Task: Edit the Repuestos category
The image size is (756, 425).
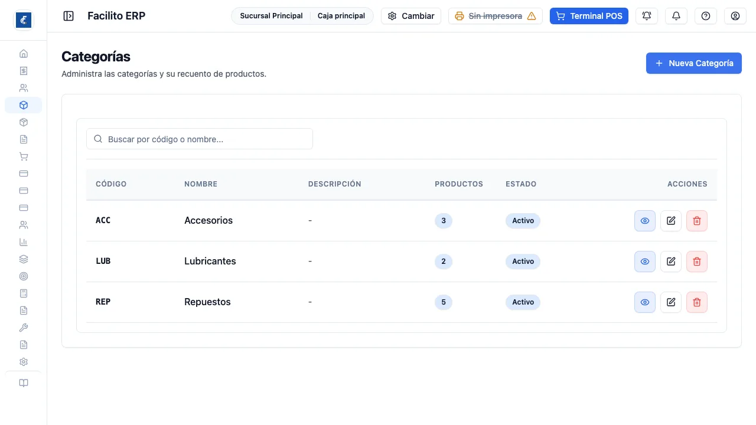Action: pyautogui.click(x=671, y=302)
